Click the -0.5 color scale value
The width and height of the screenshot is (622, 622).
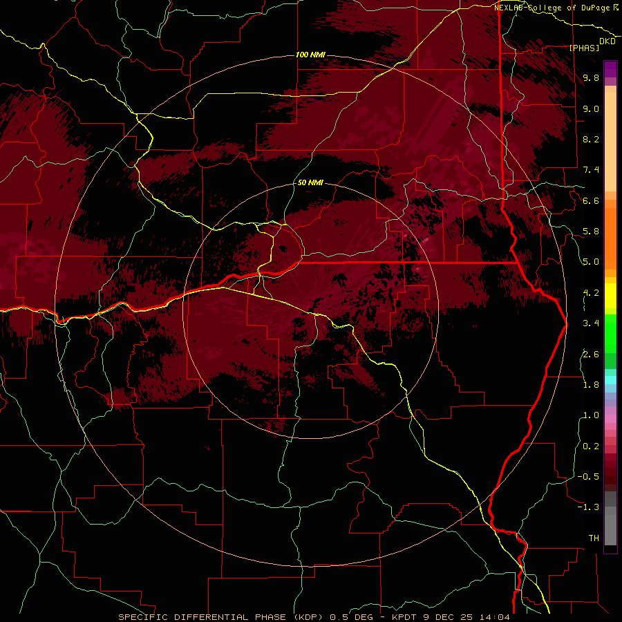(588, 477)
